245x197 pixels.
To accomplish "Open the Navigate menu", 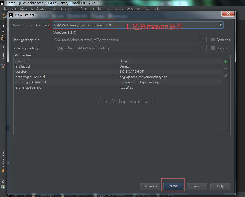I will click(38, 9).
